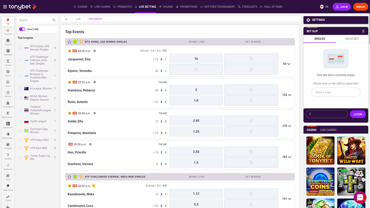Open Prematch in top navigation
The image size is (370, 208).
[x=122, y=7]
